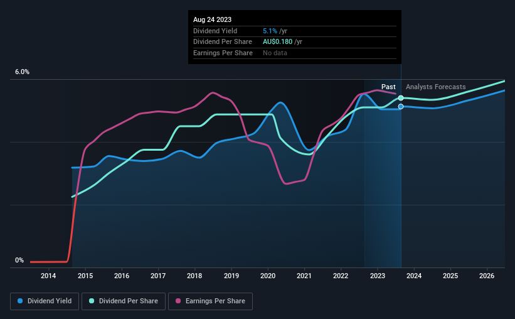Click the Past label on chart
This screenshot has width=515, height=319.
pyautogui.click(x=388, y=87)
